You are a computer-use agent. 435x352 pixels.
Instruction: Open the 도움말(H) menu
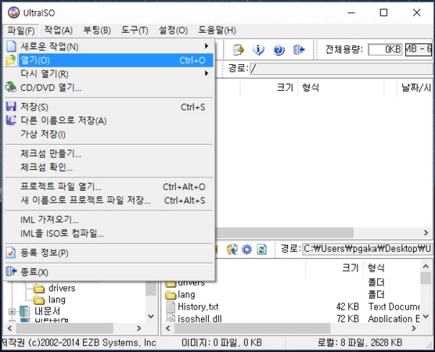point(217,31)
